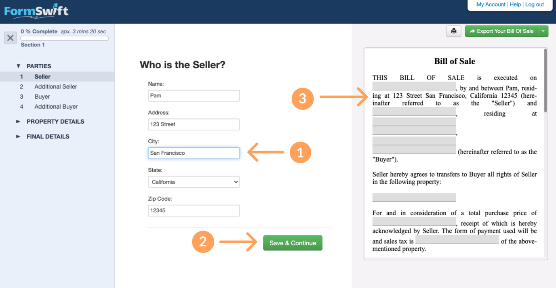
Task: Go to the Buyer step
Action: (42, 97)
